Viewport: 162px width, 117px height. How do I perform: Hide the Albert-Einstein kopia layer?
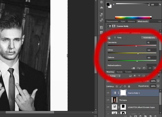click(108, 107)
